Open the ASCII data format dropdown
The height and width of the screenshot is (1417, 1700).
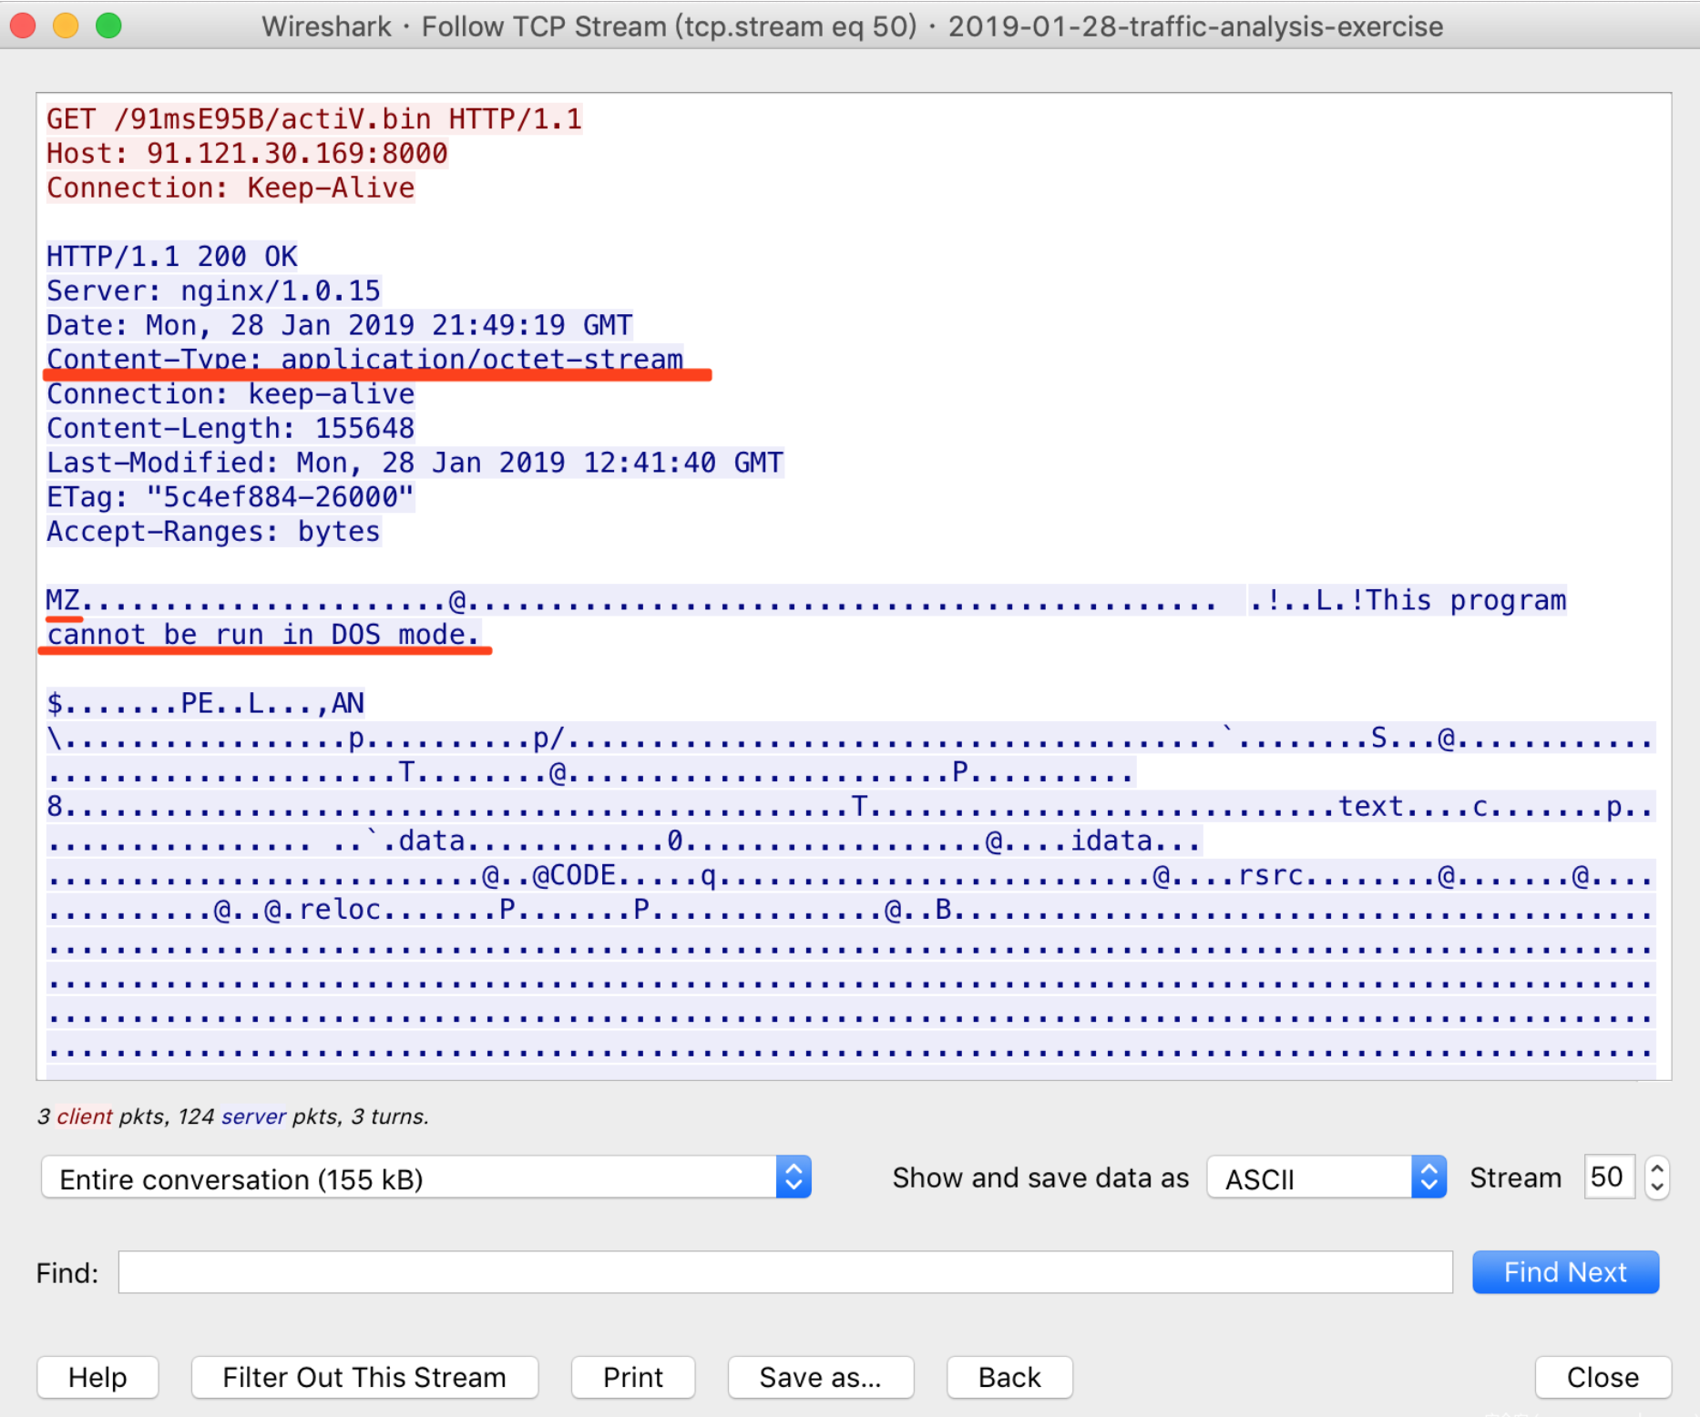(1326, 1178)
